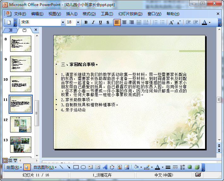The height and width of the screenshot is (181, 224).
Task: Insert Picture from file
Action: (127, 167)
